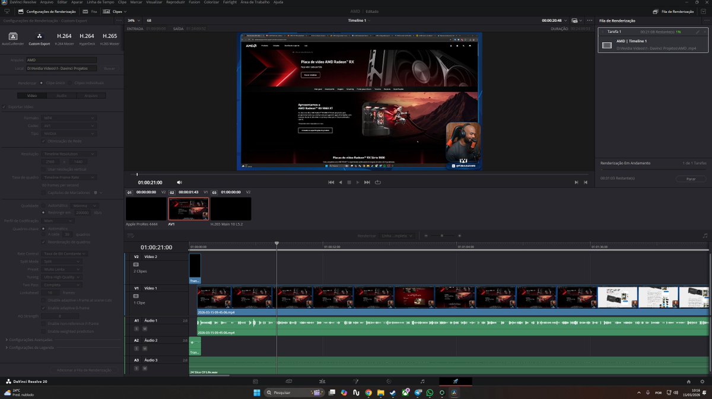Open the Fusion menu
The image size is (712, 399).
tap(193, 2)
